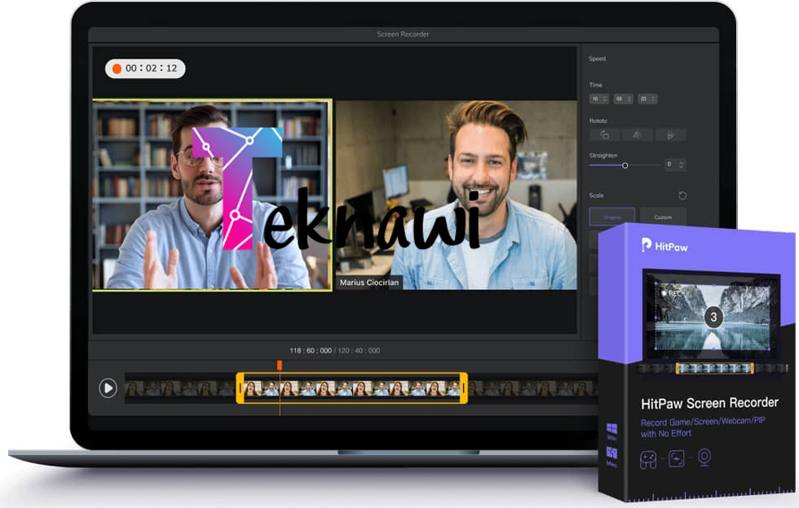Select the Custom scale option
This screenshot has height=508, width=799.
coord(663,217)
